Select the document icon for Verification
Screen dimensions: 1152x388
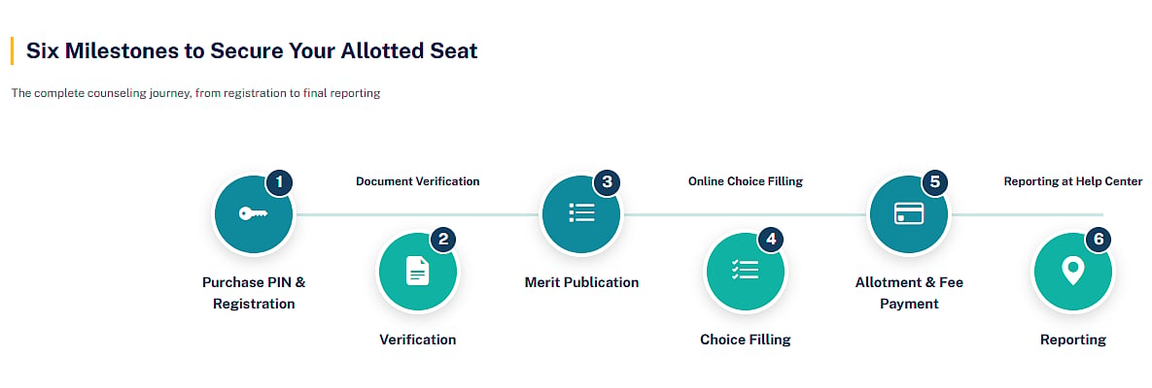point(418,272)
